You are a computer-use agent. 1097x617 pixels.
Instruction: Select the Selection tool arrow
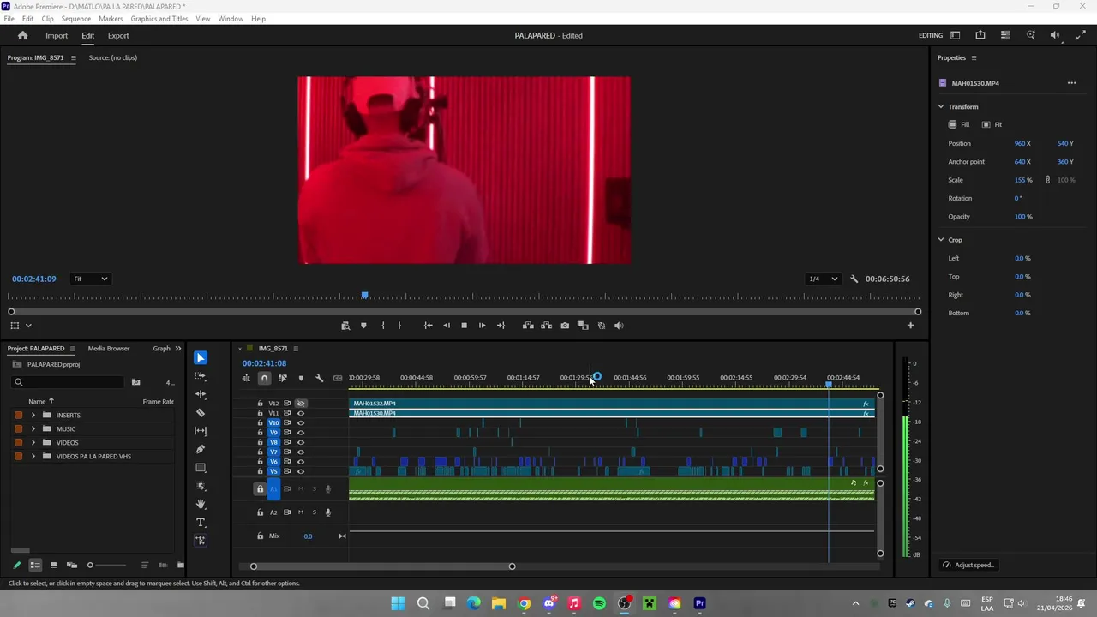[x=201, y=358]
